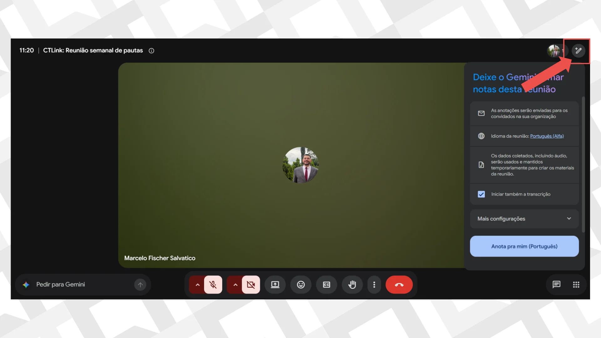Submit the Gemini prompt with arrow button
This screenshot has width=601, height=338.
coord(140,284)
